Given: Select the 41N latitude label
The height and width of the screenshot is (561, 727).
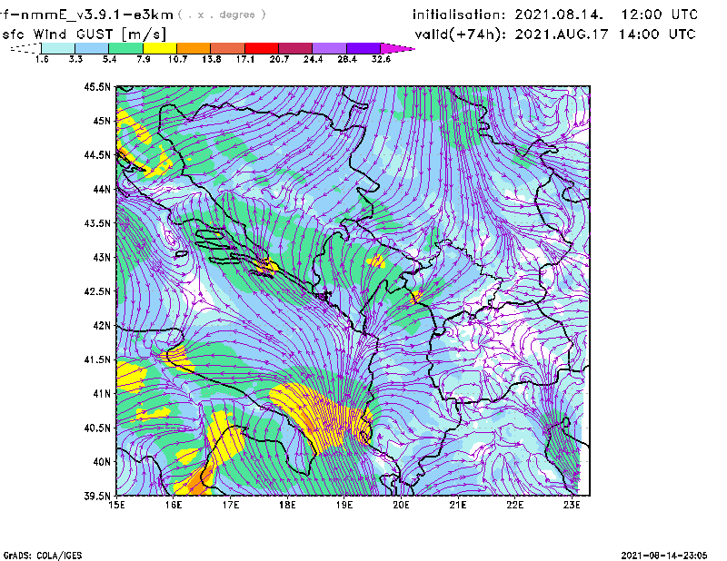Looking at the screenshot, I should (102, 394).
